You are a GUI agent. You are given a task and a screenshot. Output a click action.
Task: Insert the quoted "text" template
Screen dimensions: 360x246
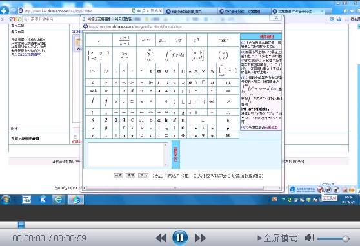(223, 41)
